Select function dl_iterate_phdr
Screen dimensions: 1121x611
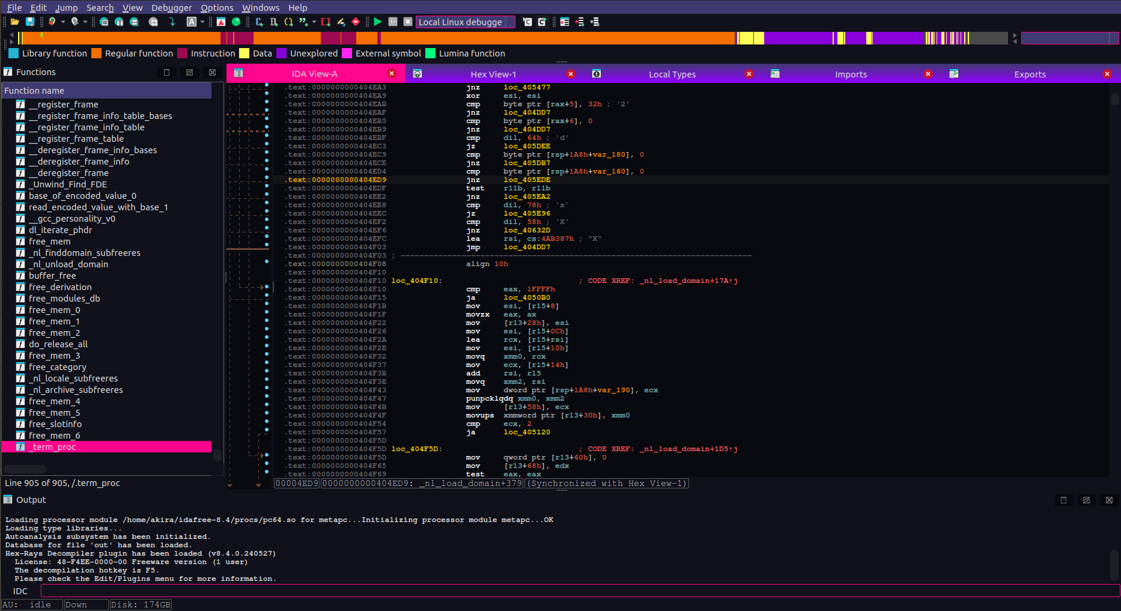pyautogui.click(x=106, y=230)
